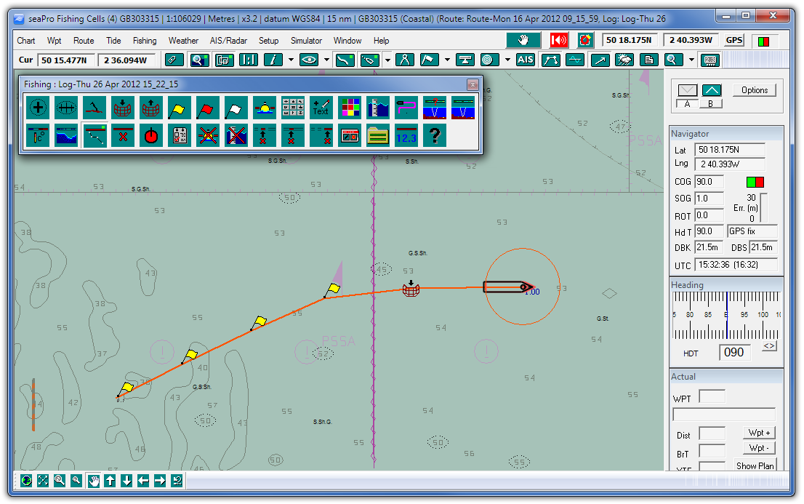Click the chart info 'i' icon

[273, 60]
